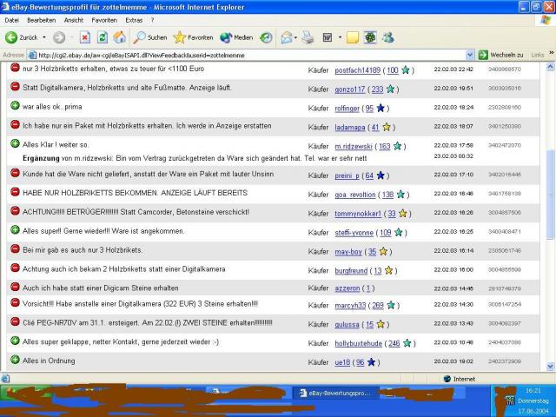Print the page with printer icon
Screen dimensions: 556x417
[308, 37]
